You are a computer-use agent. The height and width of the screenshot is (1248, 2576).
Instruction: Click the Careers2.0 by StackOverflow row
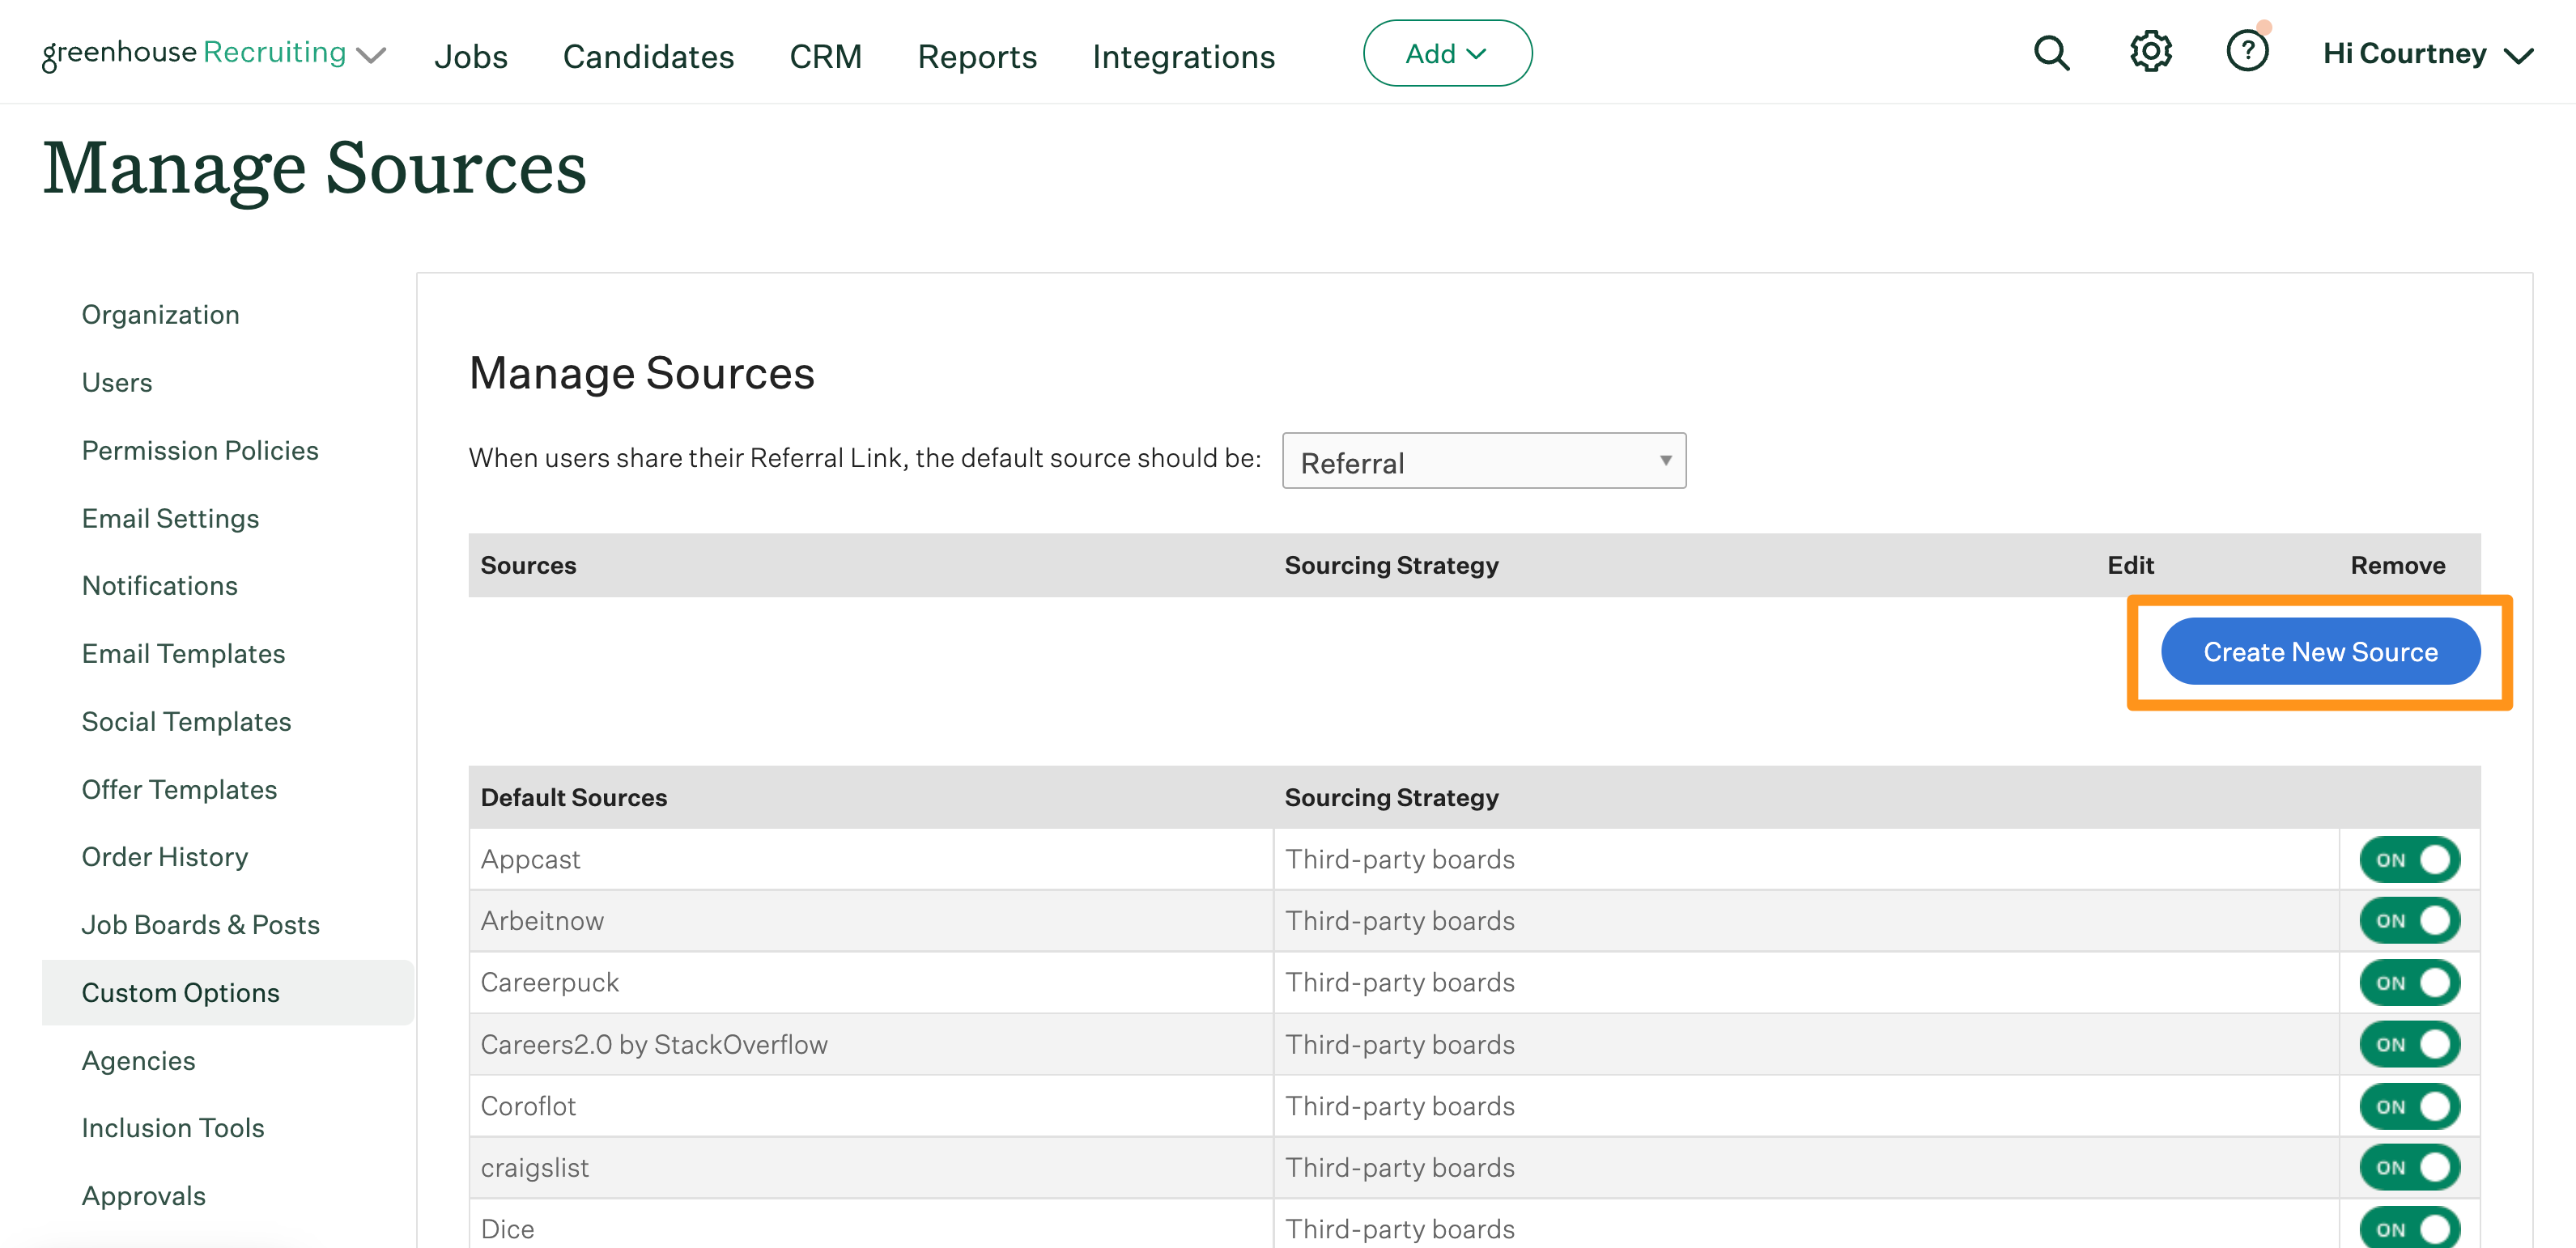click(654, 1045)
